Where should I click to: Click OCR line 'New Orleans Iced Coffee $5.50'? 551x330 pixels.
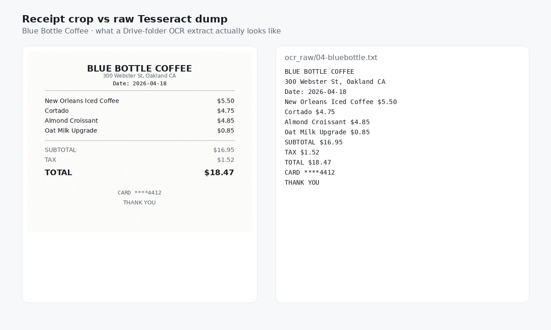coord(341,102)
